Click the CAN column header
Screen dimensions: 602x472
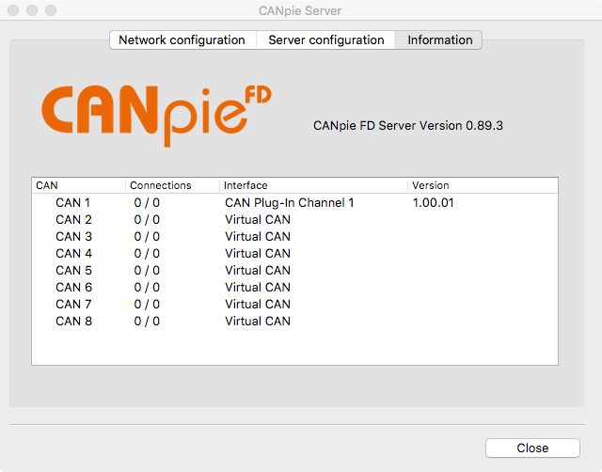click(x=79, y=185)
